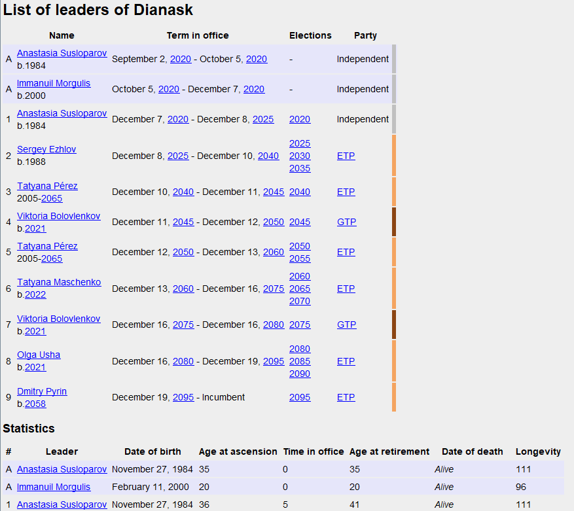Open the Olga Usha leader link
The height and width of the screenshot is (511, 574).
click(39, 355)
